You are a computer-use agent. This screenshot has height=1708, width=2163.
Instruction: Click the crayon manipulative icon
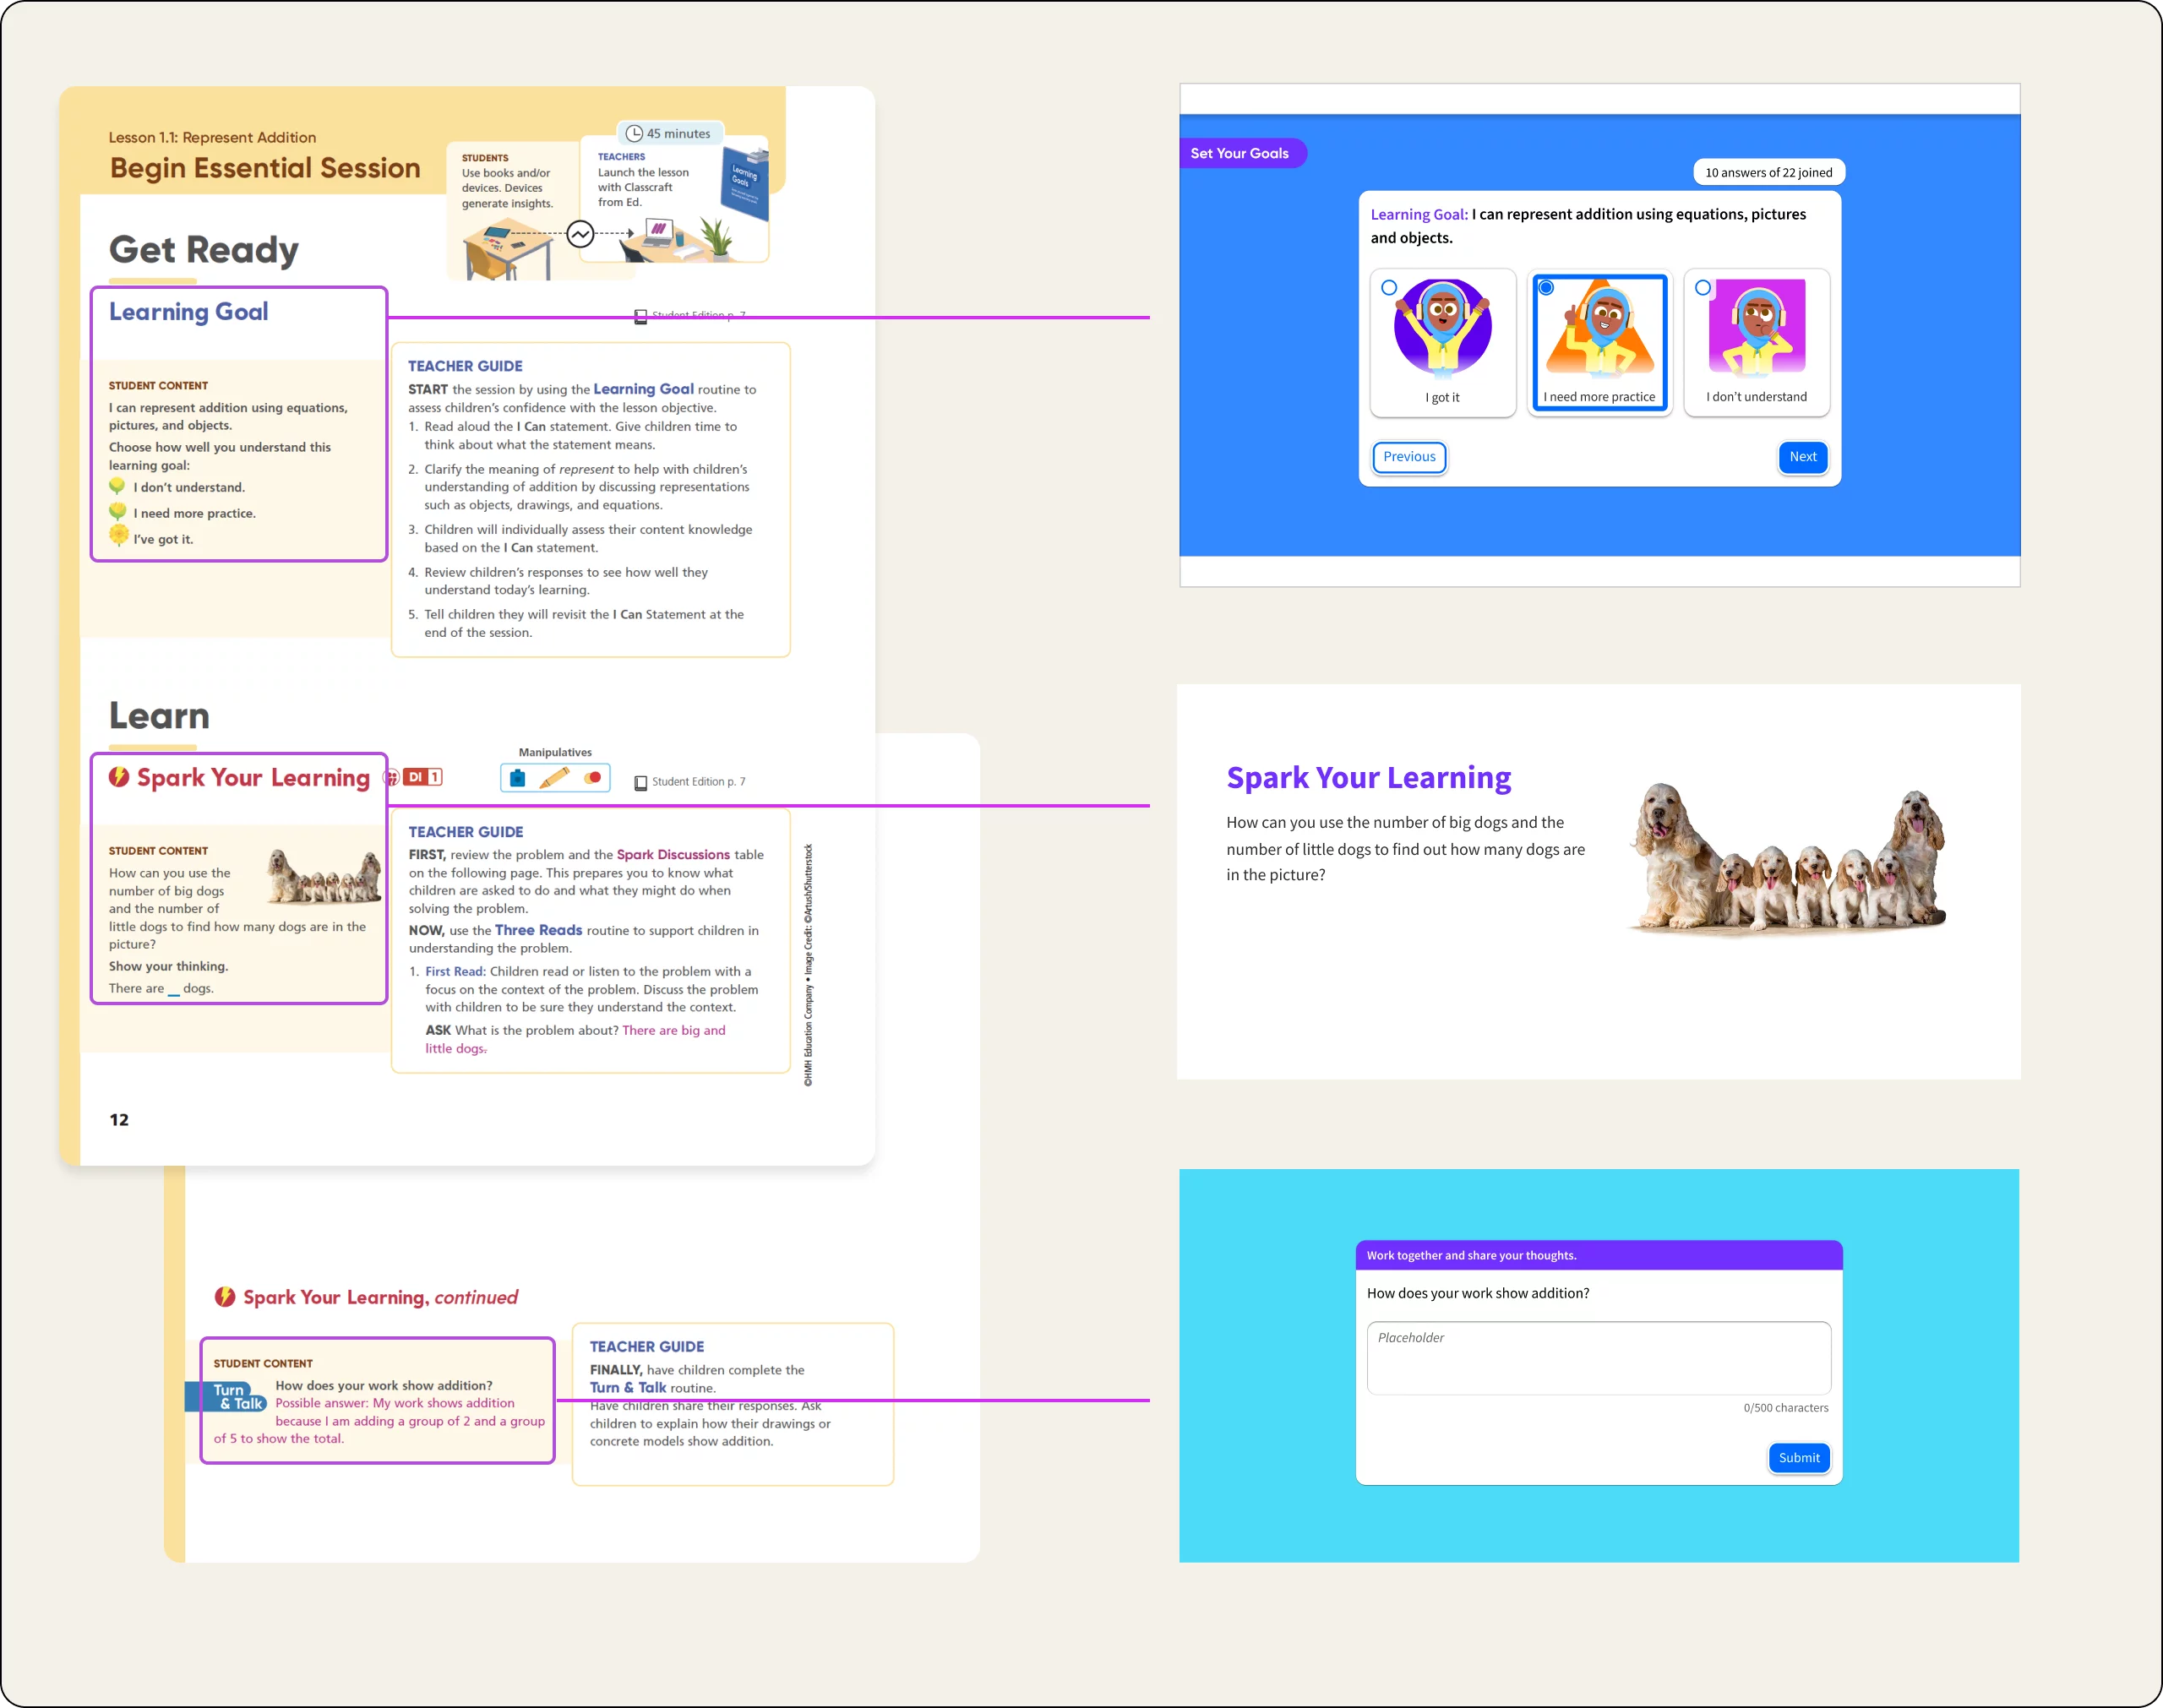tap(554, 778)
